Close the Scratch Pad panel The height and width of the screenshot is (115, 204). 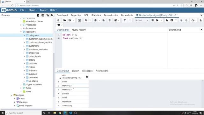[201, 30]
